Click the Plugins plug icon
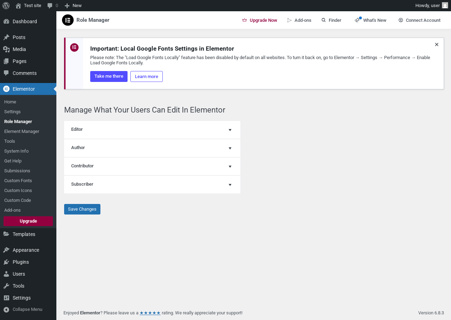 (x=6, y=262)
